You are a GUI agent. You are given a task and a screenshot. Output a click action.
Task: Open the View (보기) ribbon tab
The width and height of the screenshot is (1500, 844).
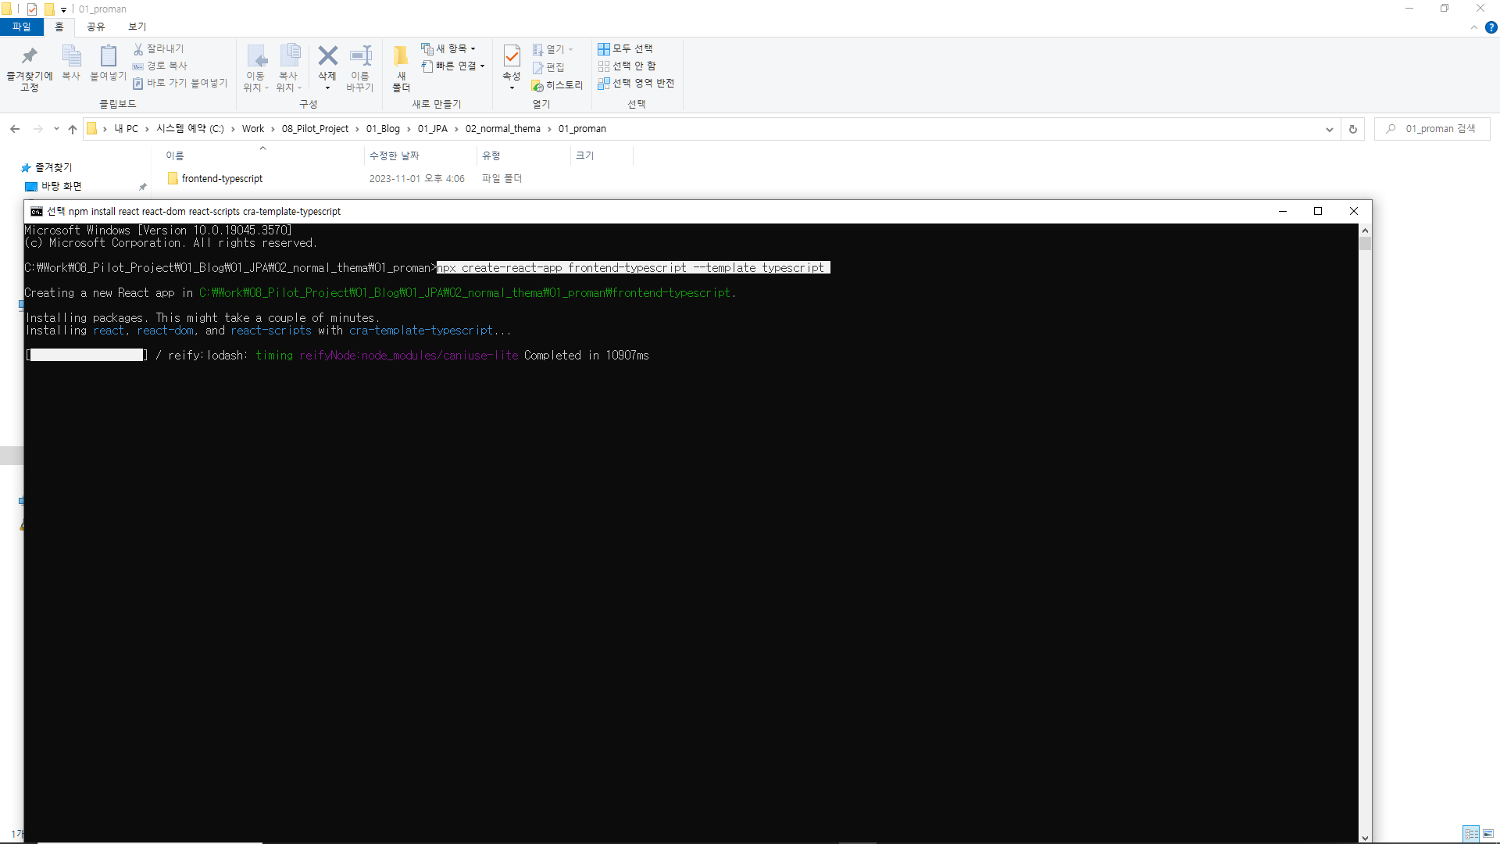(x=137, y=27)
